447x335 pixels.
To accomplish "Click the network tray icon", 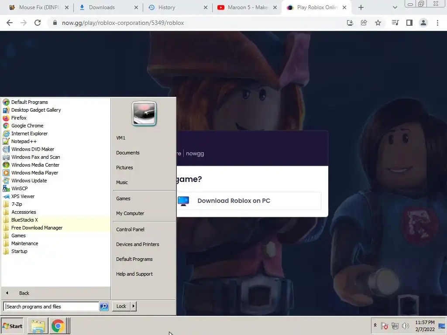I will pos(395,325).
